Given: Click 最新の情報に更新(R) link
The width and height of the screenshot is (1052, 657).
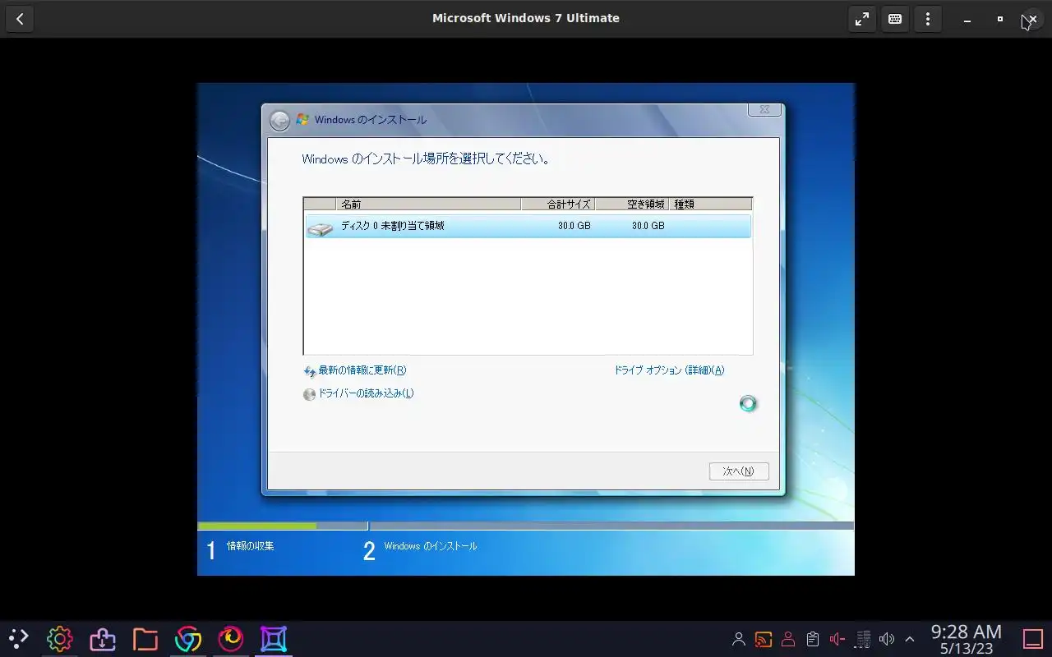Looking at the screenshot, I should click(362, 370).
